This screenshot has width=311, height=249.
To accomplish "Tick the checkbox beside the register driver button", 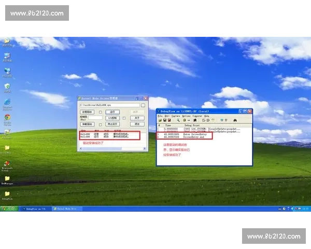I will pyautogui.click(x=101, y=112).
